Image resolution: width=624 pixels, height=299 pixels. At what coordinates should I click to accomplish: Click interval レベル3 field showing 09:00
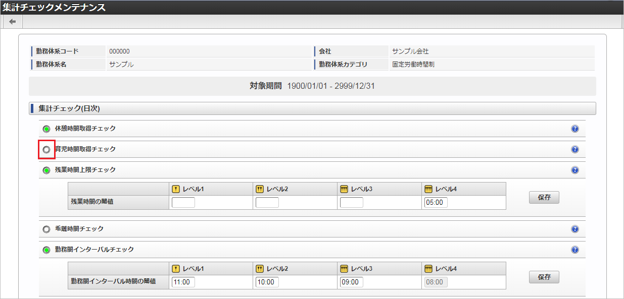[x=352, y=282]
